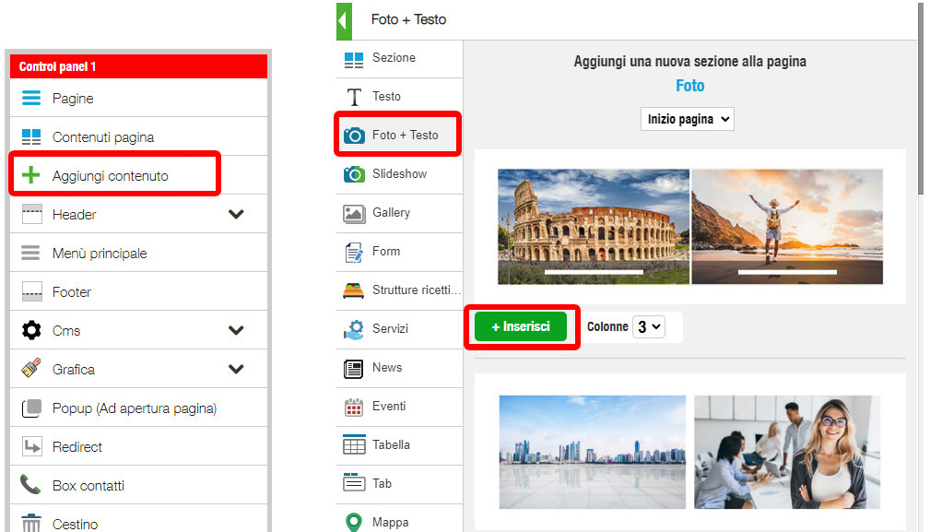Viewport: 930px width, 532px height.
Task: Click the Cestino trash icon
Action: click(31, 523)
